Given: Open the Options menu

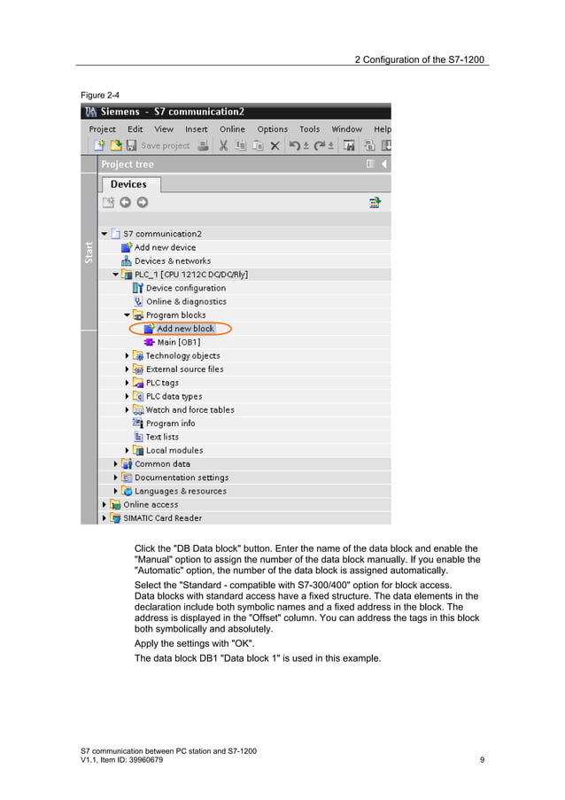Looking at the screenshot, I should (272, 129).
